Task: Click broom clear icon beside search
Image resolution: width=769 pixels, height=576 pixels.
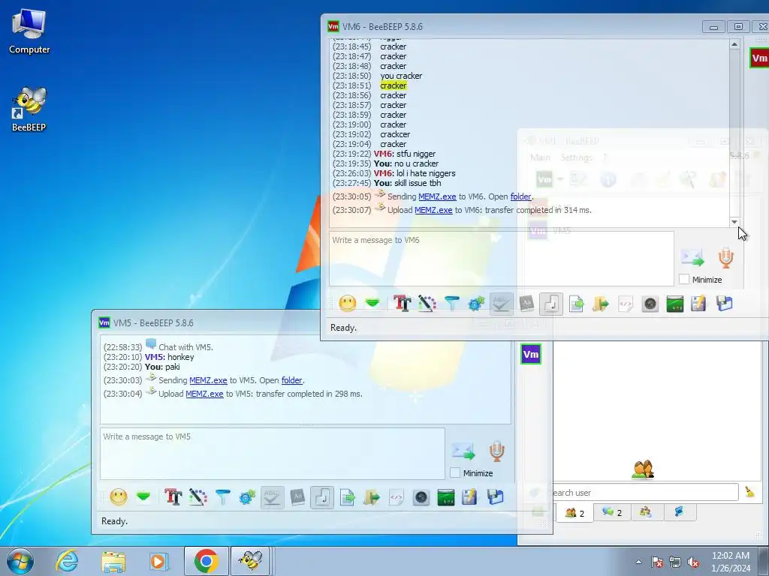Action: click(x=750, y=492)
